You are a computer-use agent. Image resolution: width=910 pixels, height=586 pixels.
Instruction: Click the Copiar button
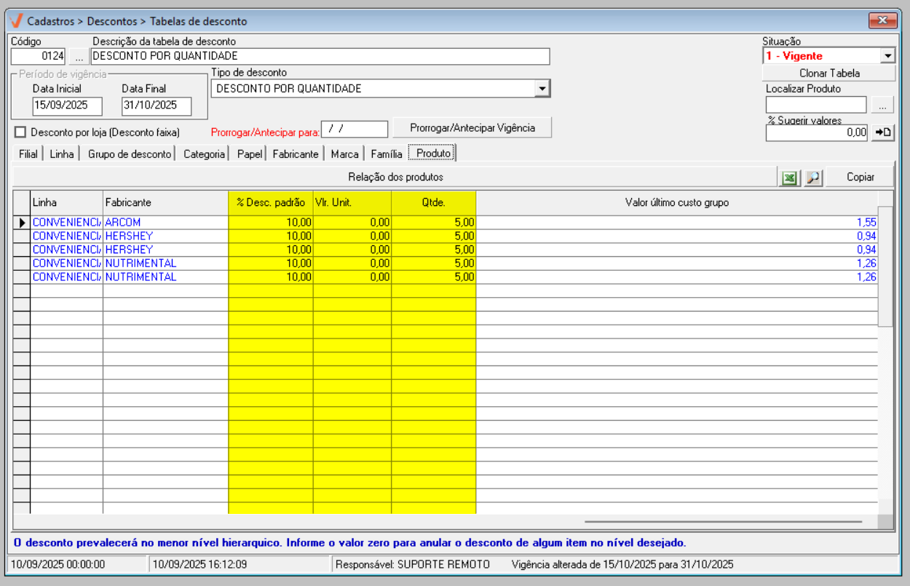[860, 178]
